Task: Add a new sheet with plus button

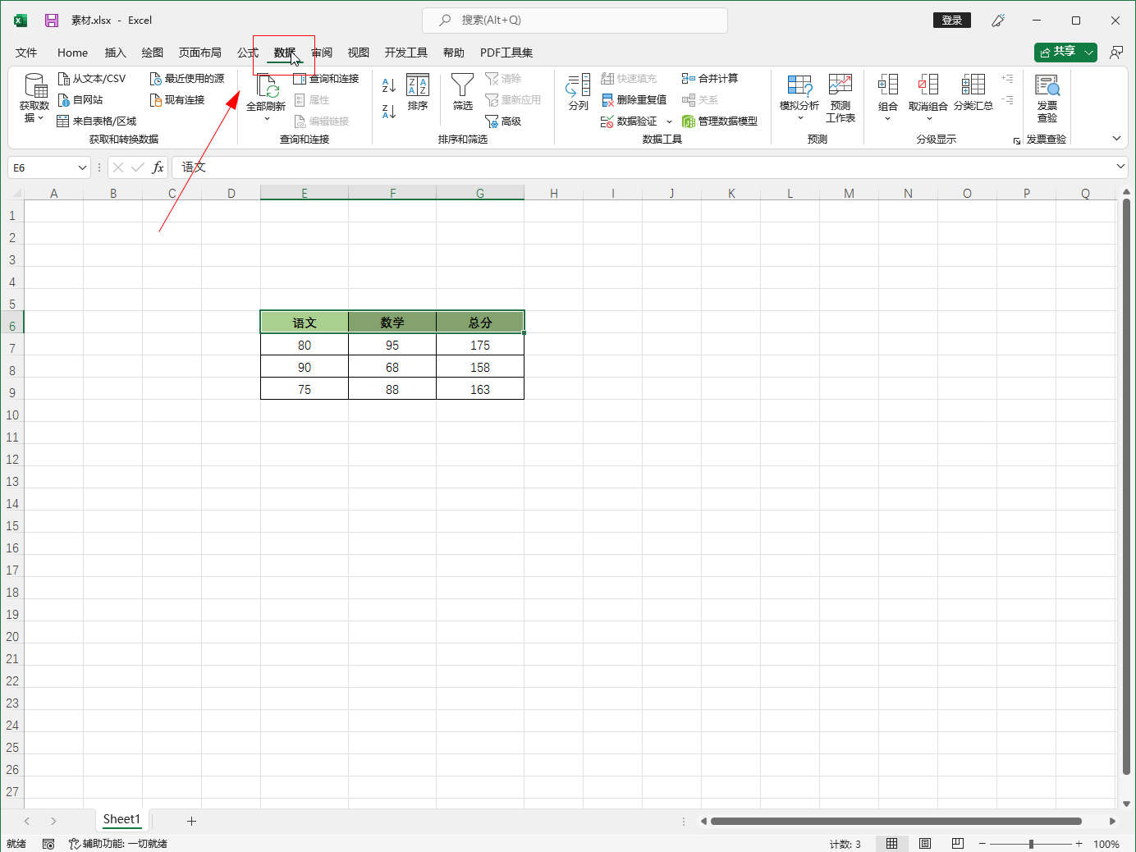Action: coord(191,821)
